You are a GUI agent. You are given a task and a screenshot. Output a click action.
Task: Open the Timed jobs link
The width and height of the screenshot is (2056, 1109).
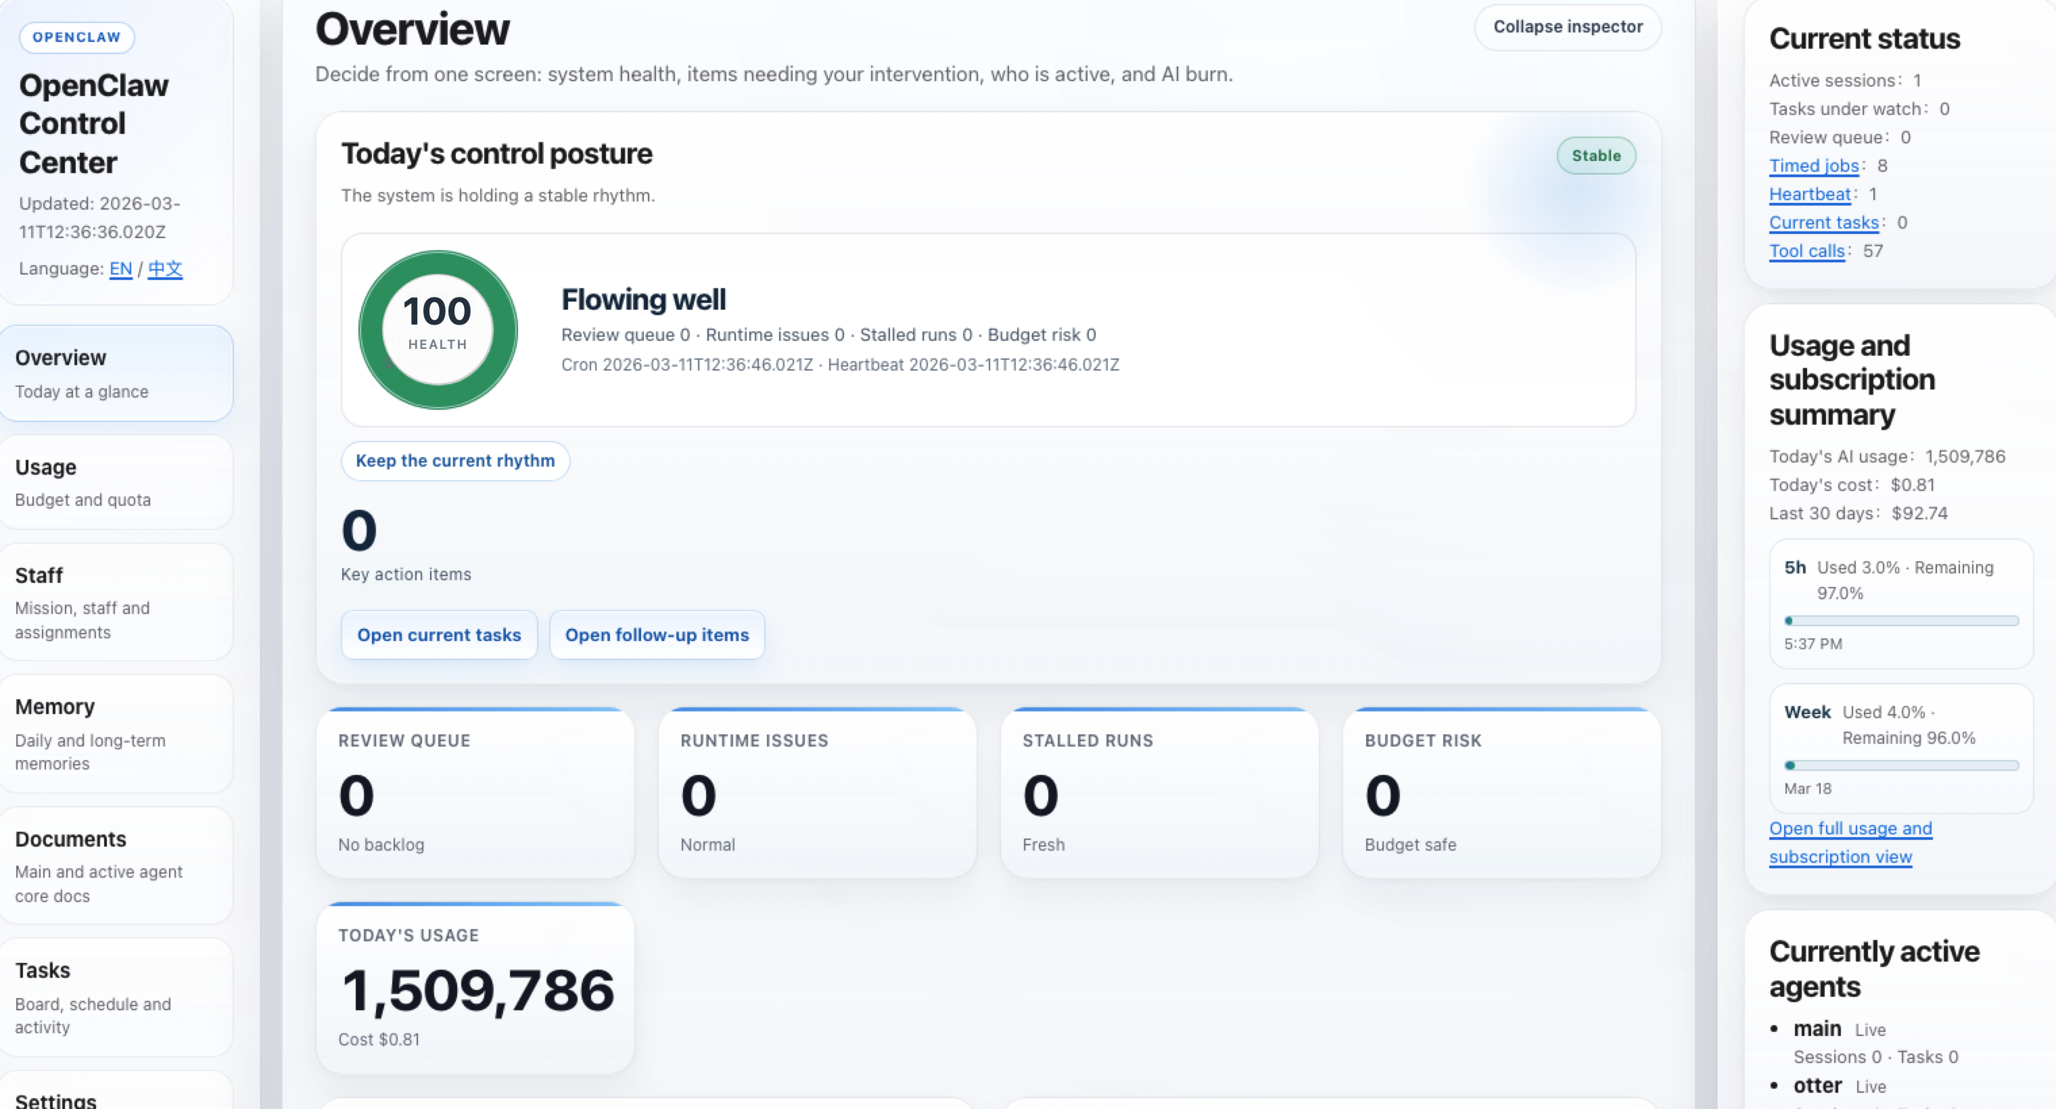pyautogui.click(x=1815, y=166)
